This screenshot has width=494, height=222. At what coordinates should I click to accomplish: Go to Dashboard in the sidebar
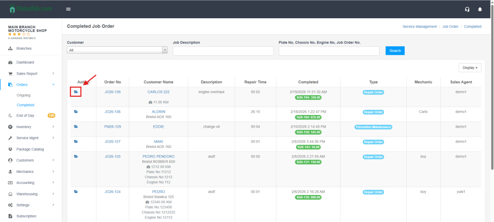point(25,63)
